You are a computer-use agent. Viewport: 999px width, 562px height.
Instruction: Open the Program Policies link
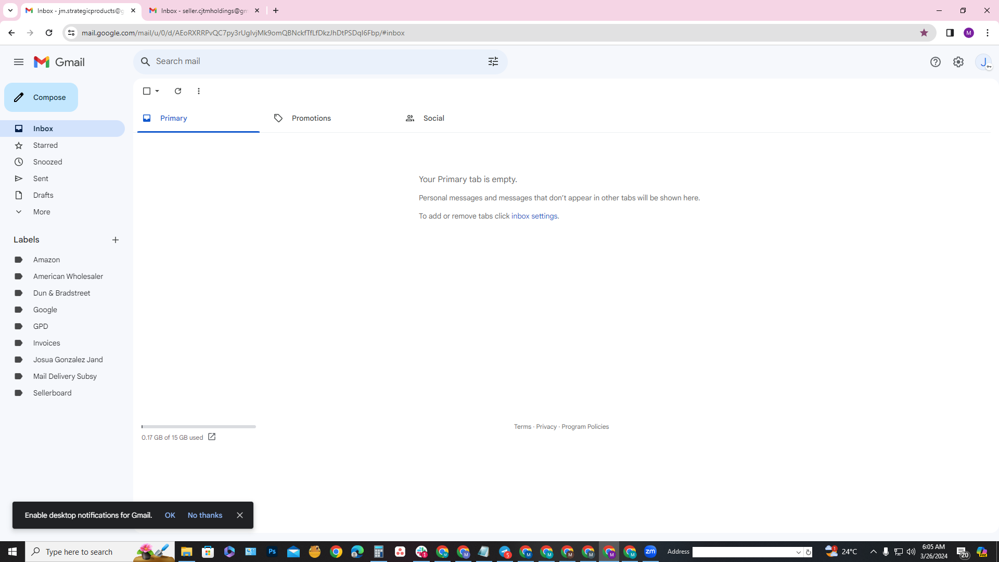(585, 427)
